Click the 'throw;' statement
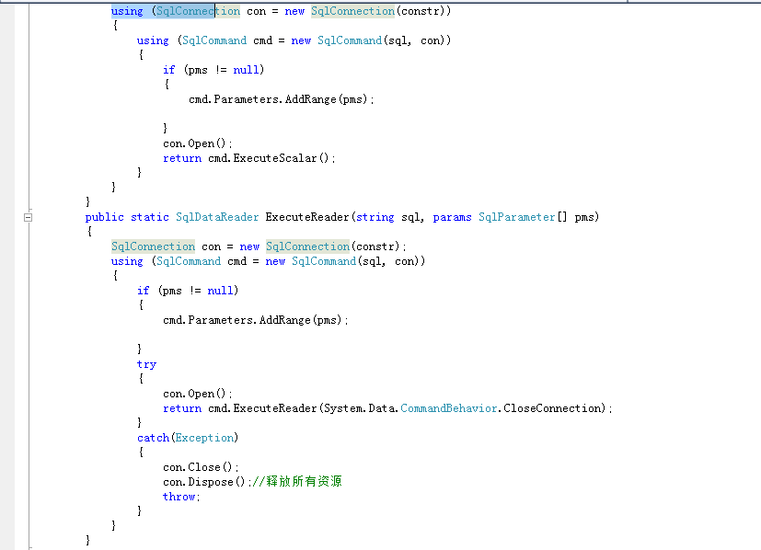This screenshot has width=761, height=550. [181, 497]
